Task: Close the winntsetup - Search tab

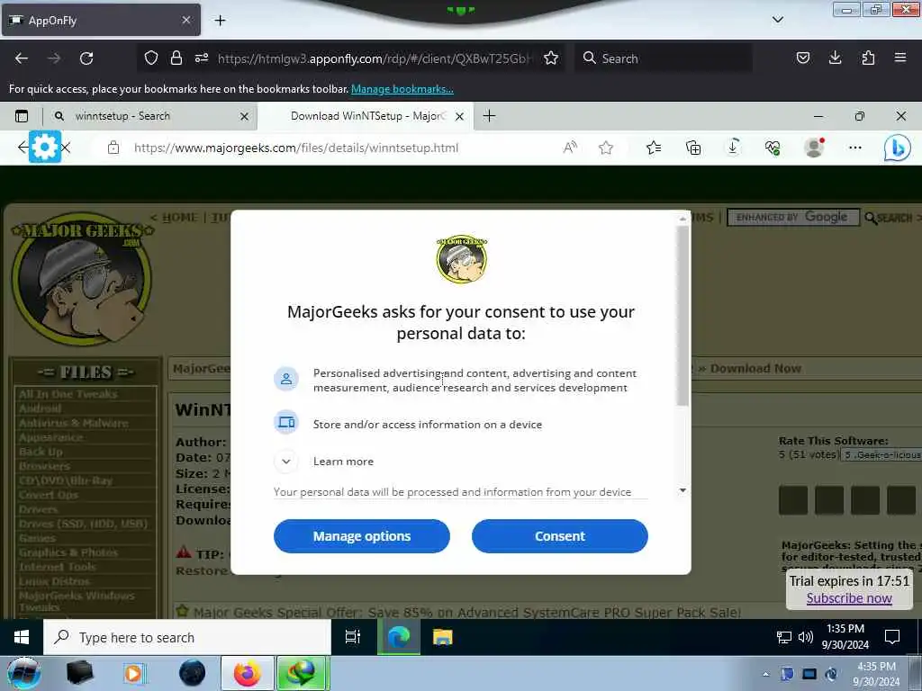Action: click(244, 116)
